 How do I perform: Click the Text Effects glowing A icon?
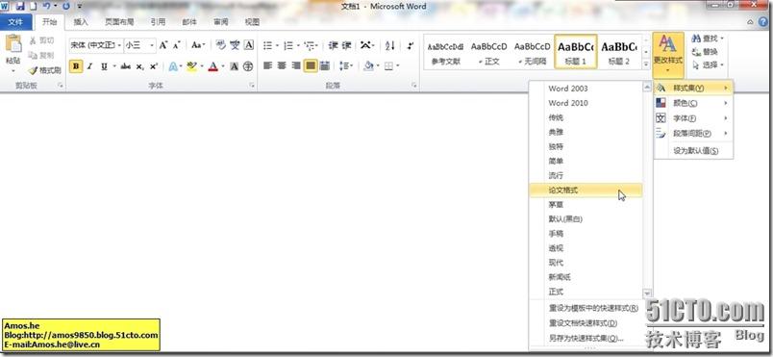pos(173,66)
